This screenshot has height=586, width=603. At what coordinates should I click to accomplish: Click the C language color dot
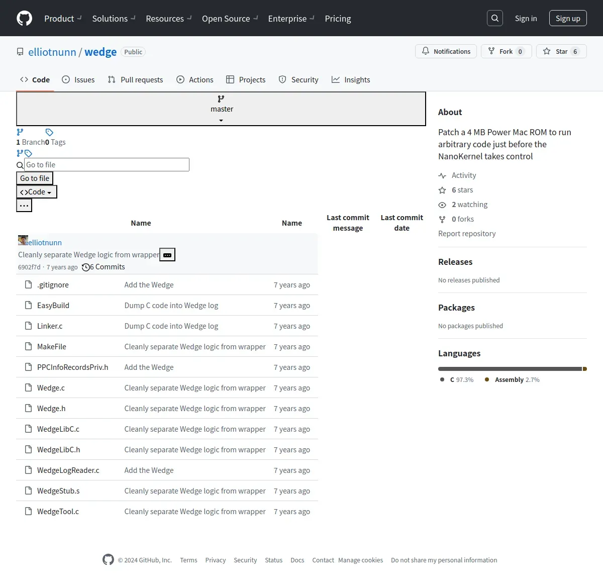[x=442, y=379]
